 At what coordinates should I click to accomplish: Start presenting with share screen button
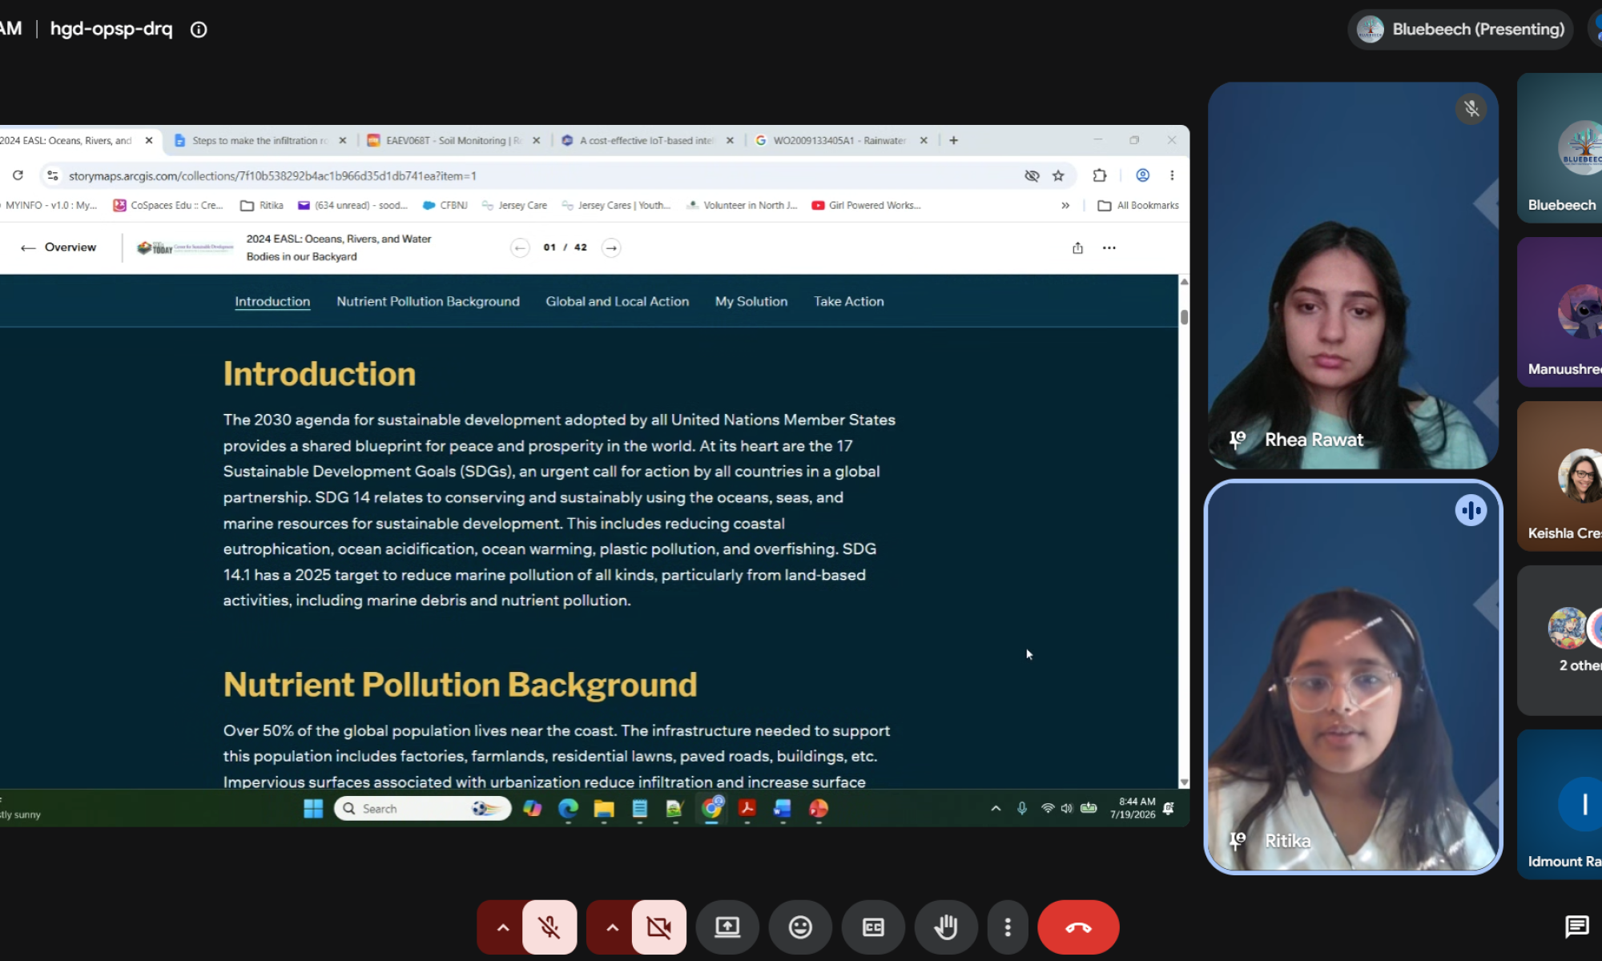pos(727,927)
